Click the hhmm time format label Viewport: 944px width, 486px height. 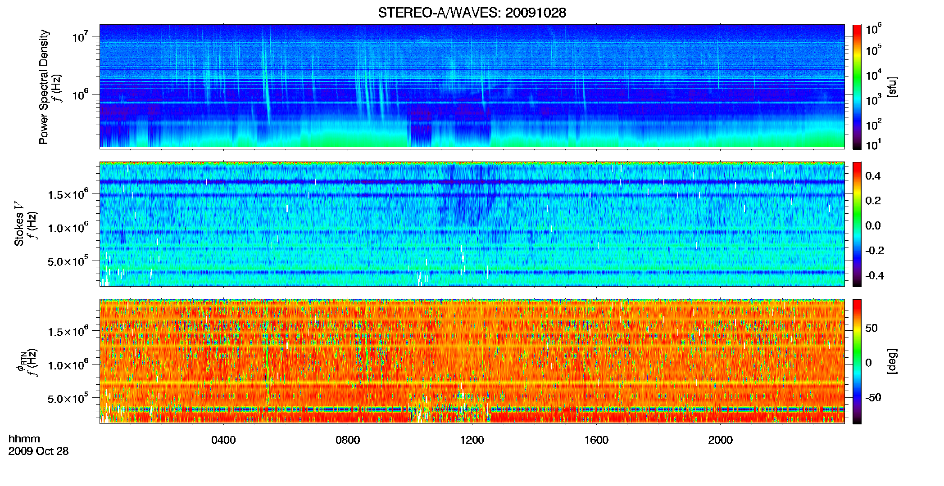(x=24, y=439)
